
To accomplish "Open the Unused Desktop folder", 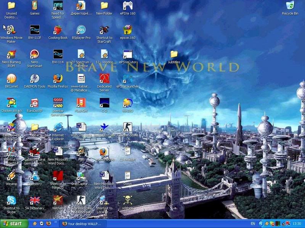I will 11,5.
